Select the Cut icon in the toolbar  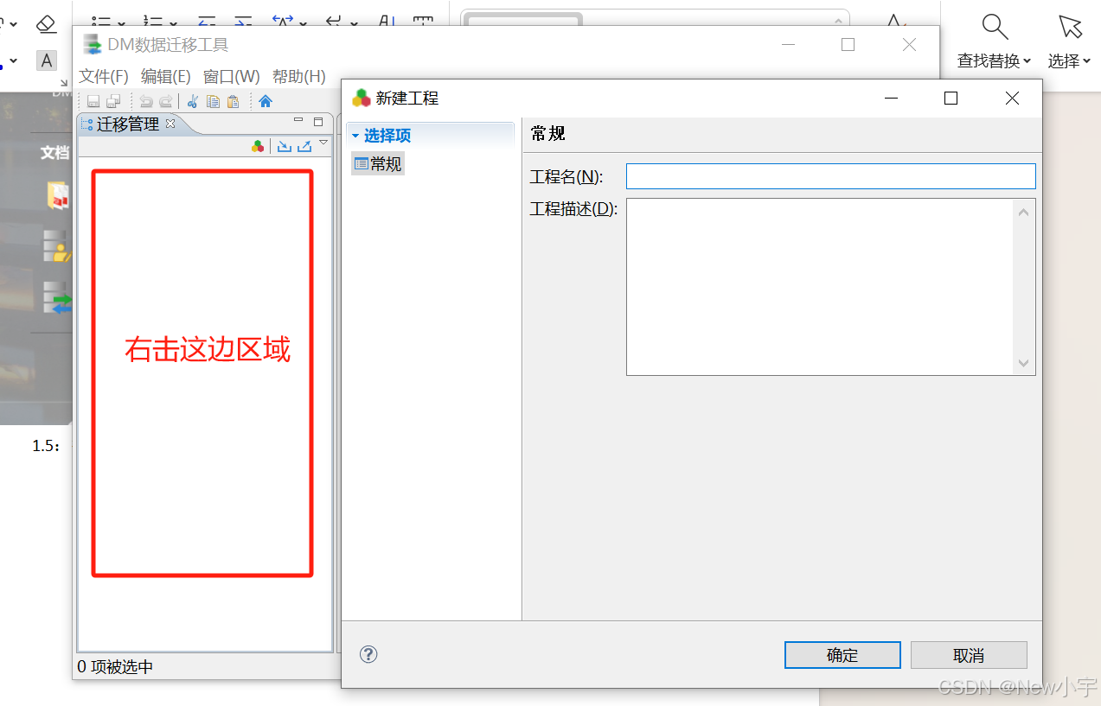193,100
